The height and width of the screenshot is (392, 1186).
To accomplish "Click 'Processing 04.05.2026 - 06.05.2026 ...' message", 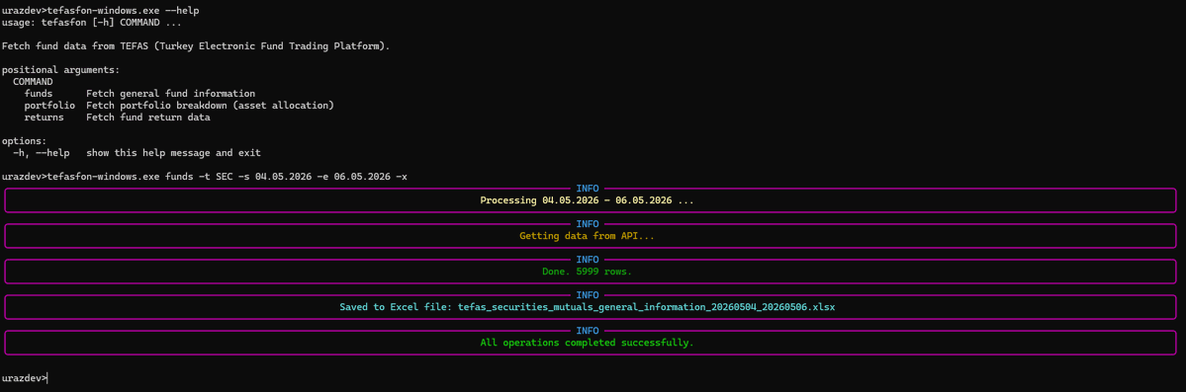I will pos(587,200).
